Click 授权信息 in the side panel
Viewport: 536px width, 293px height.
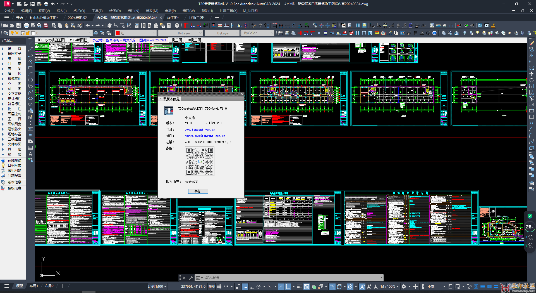point(14,188)
